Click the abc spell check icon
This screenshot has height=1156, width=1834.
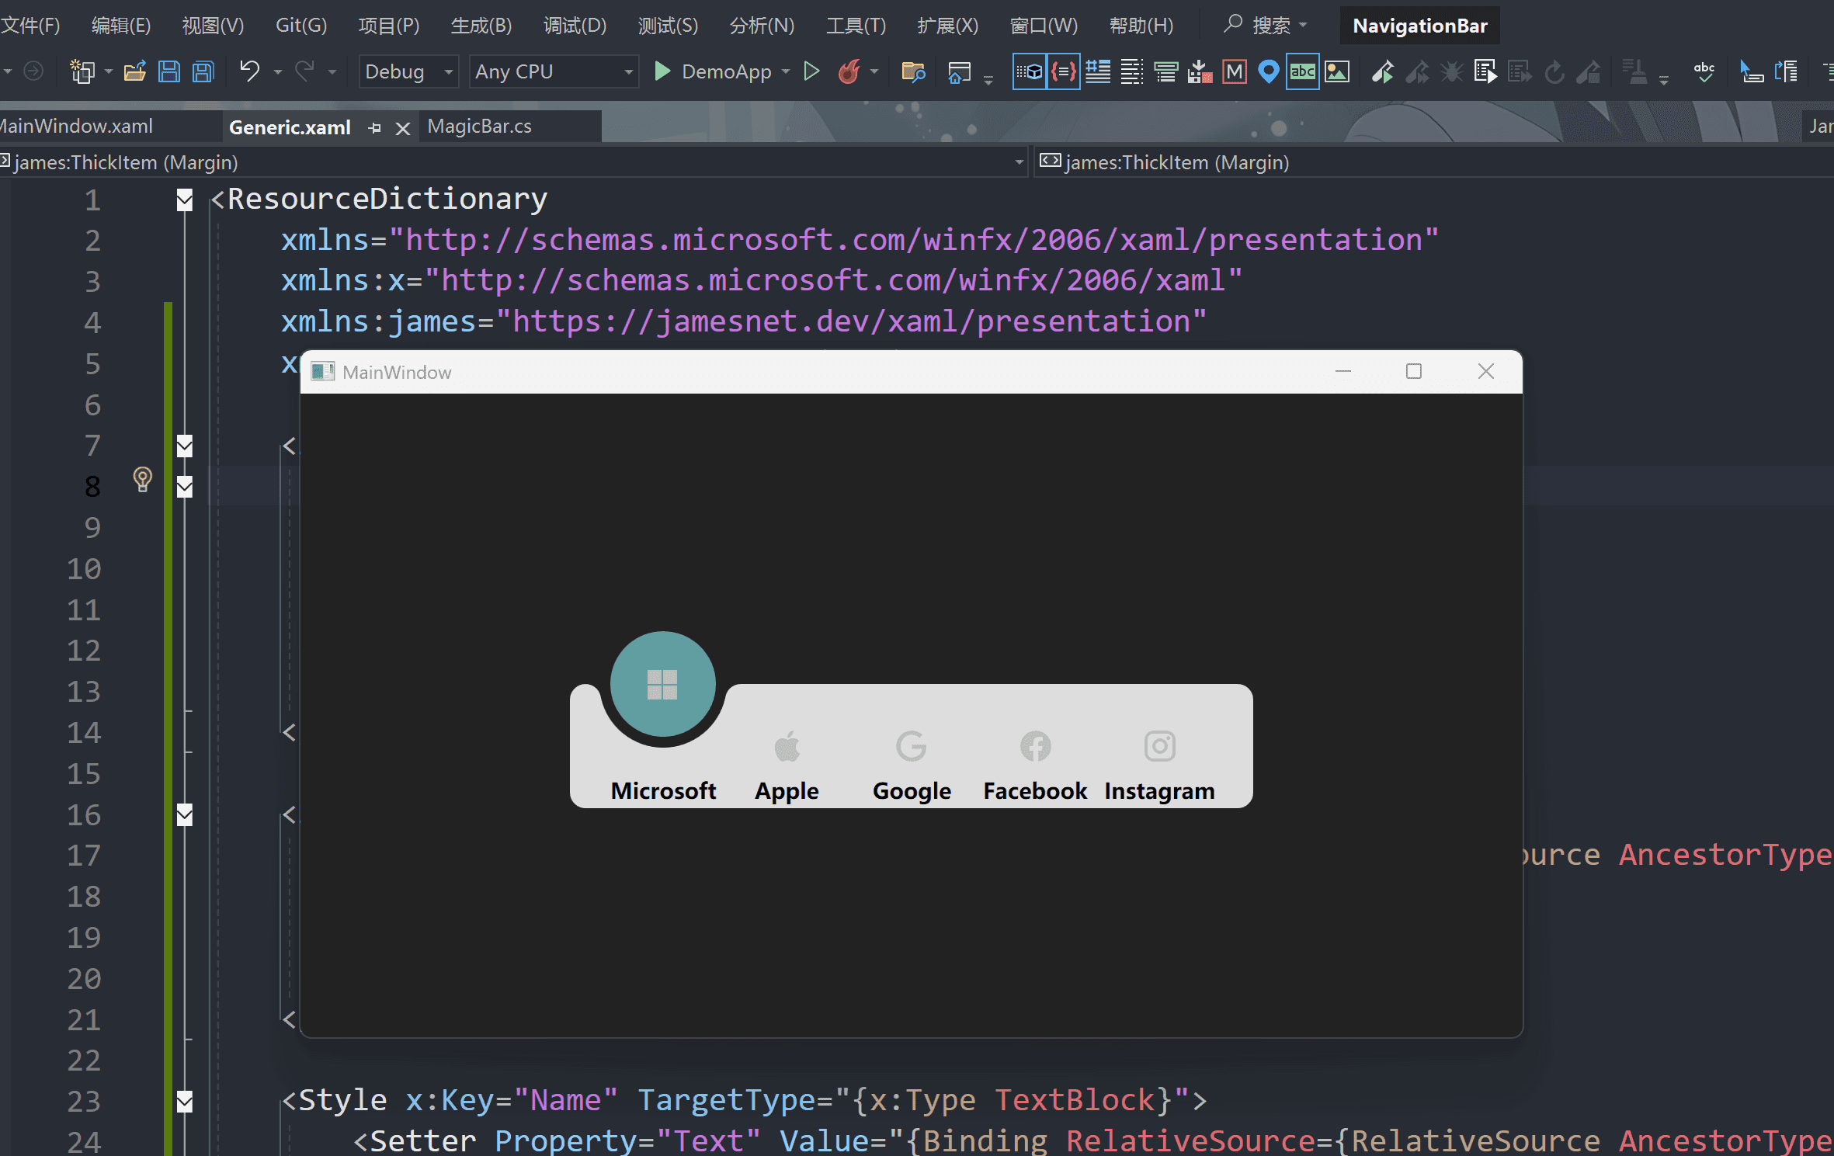pyautogui.click(x=1704, y=71)
